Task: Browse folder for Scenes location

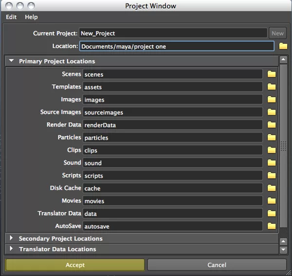Action: coord(272,74)
